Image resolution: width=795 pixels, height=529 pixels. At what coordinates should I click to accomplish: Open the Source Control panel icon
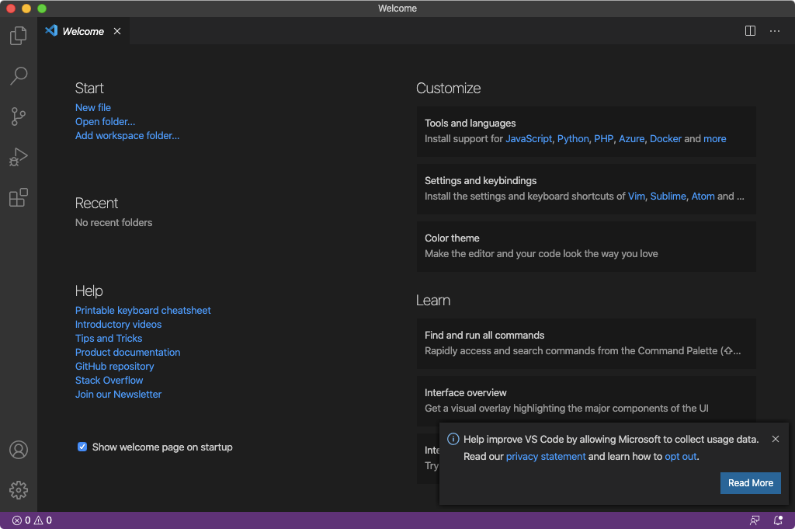(x=18, y=117)
